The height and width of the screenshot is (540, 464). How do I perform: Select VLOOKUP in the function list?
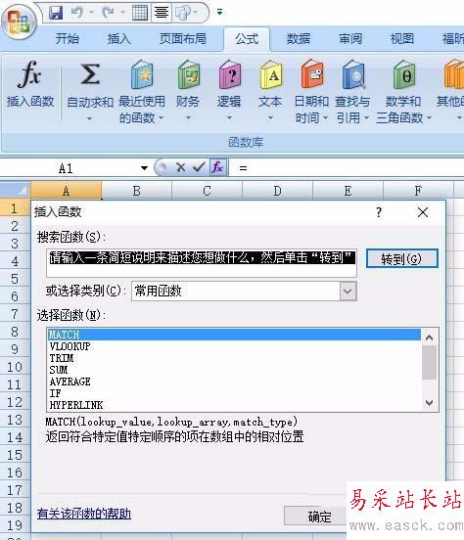point(234,346)
